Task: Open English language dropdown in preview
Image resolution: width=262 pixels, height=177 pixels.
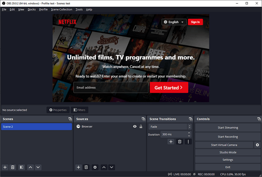Action: 174,22
